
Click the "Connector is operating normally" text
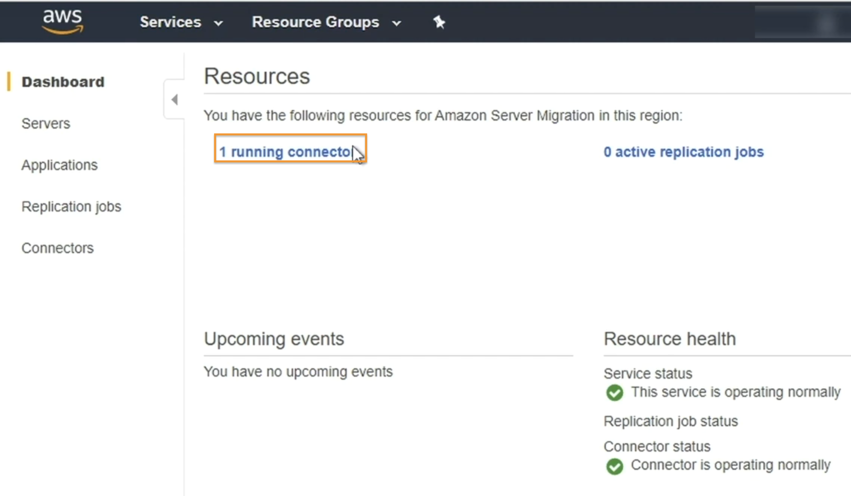pyautogui.click(x=730, y=465)
